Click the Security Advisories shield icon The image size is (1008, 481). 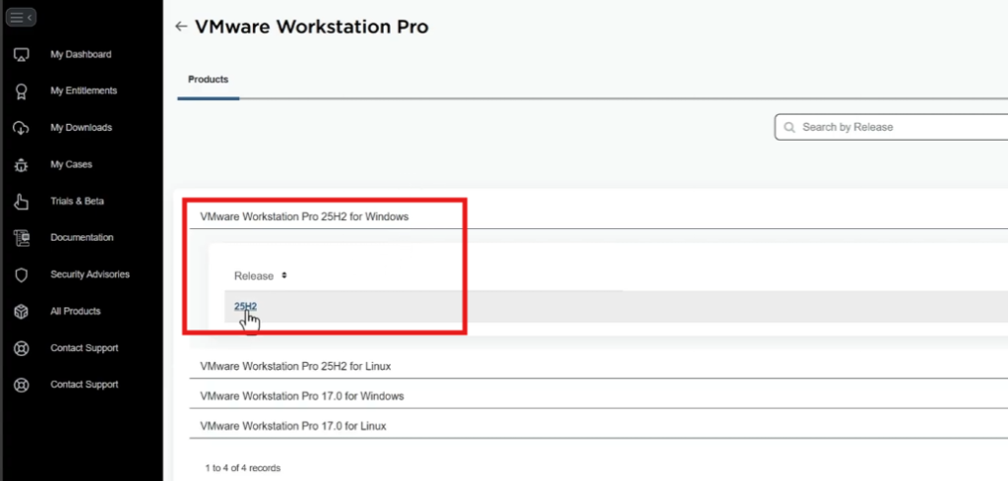(21, 275)
